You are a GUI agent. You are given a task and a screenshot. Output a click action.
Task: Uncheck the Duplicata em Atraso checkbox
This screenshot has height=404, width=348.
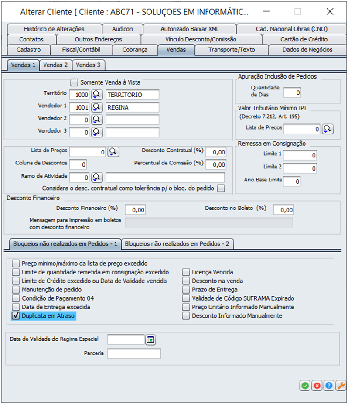click(16, 316)
